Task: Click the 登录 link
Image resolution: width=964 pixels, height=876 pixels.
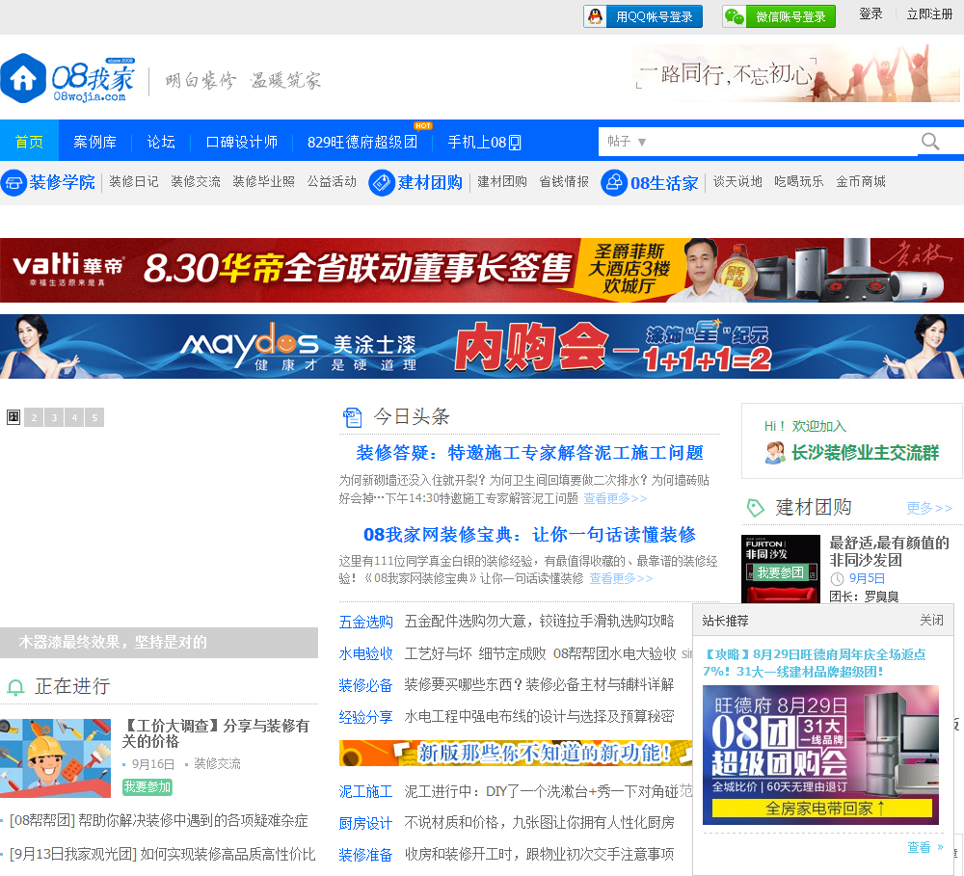Action: point(870,14)
